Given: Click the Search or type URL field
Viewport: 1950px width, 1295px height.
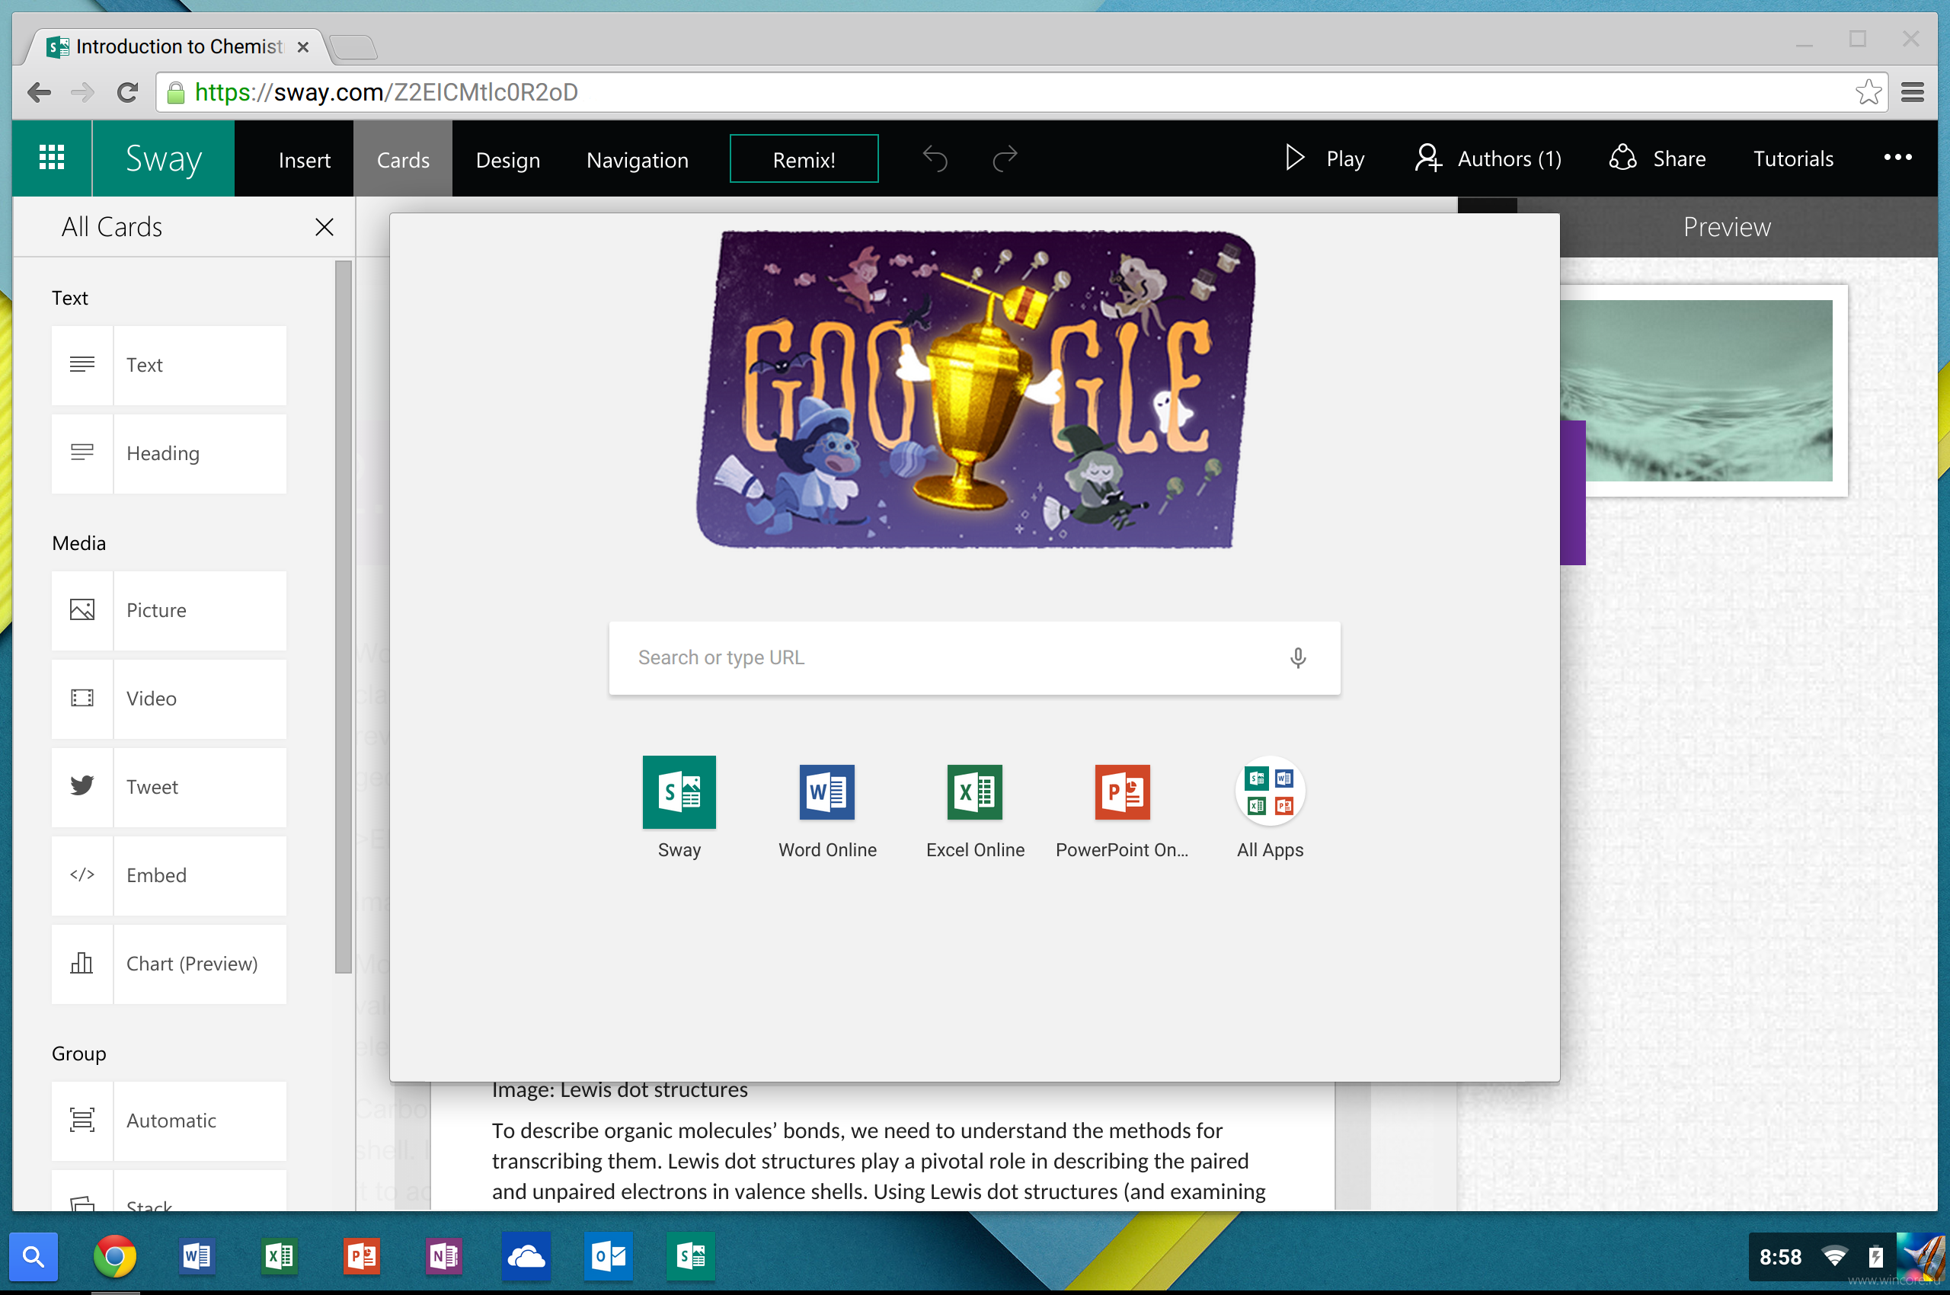Looking at the screenshot, I should tap(974, 658).
